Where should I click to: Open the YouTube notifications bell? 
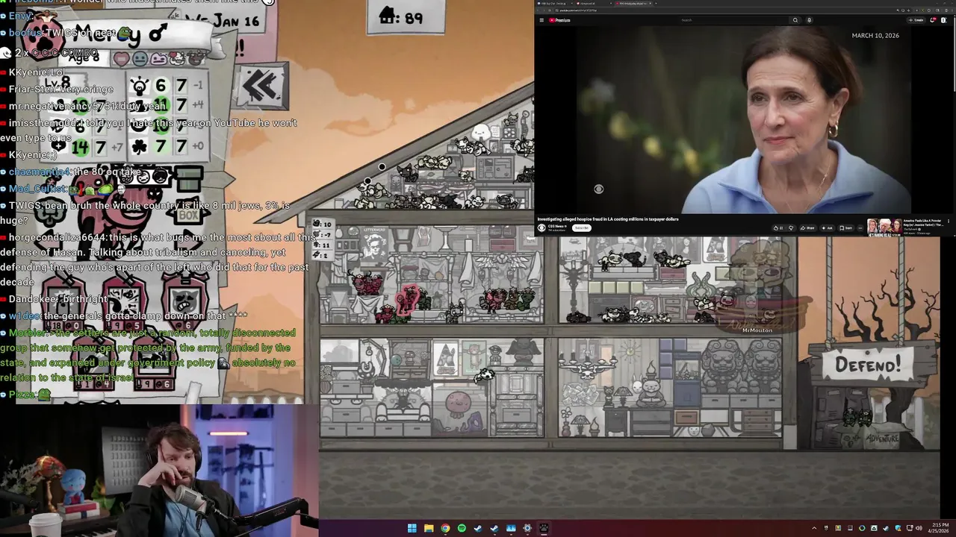tap(932, 20)
